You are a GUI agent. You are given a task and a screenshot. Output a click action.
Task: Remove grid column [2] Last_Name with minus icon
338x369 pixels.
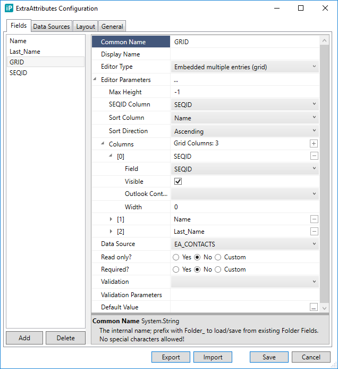(314, 231)
